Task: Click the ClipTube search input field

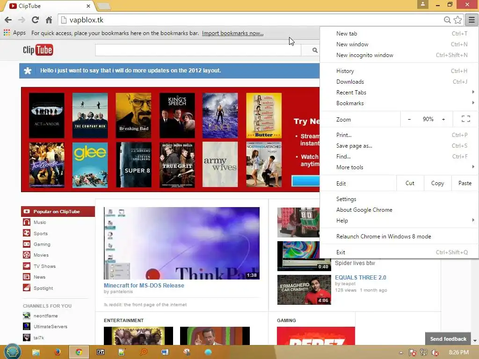Action: tap(198, 50)
